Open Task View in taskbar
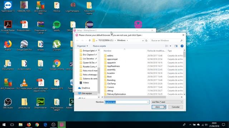Image resolution: width=229 pixels, height=128 pixels. (12, 125)
